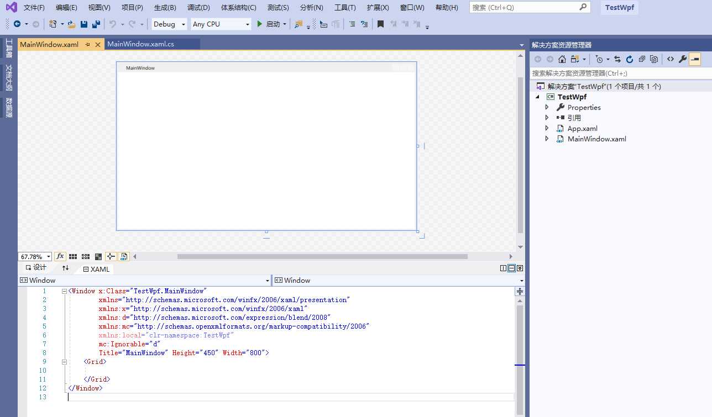Click the save all files icon
712x417 pixels.
pyautogui.click(x=96, y=24)
